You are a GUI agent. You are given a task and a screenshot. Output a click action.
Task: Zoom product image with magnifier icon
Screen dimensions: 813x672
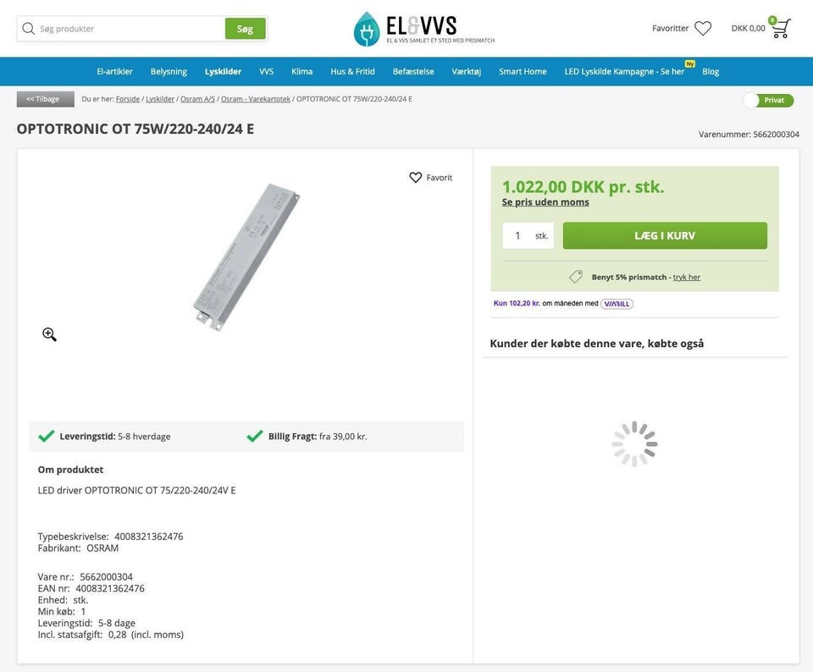click(50, 334)
